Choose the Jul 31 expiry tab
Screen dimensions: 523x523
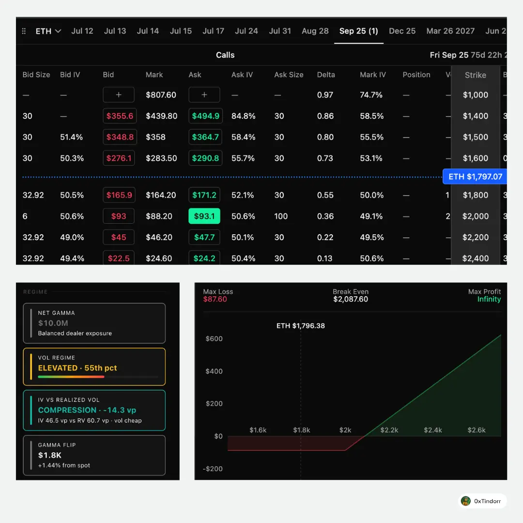tap(280, 31)
